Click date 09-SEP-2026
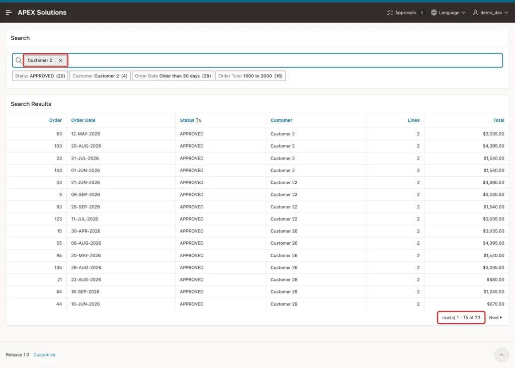 (85, 195)
